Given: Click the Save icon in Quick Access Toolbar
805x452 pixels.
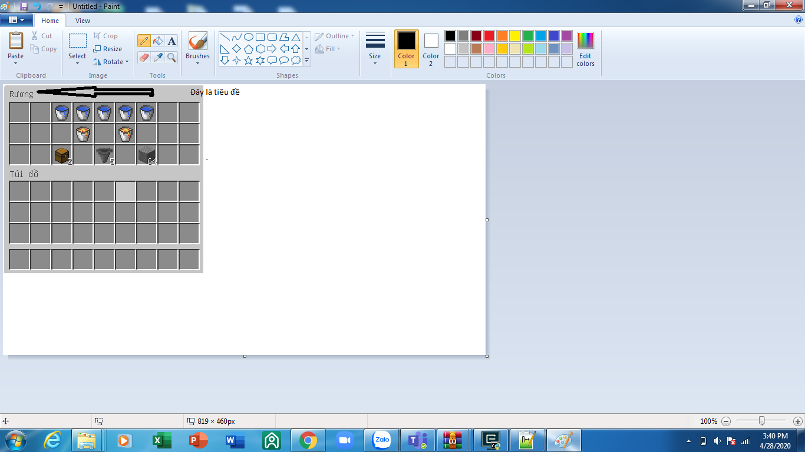Looking at the screenshot, I should pos(24,6).
